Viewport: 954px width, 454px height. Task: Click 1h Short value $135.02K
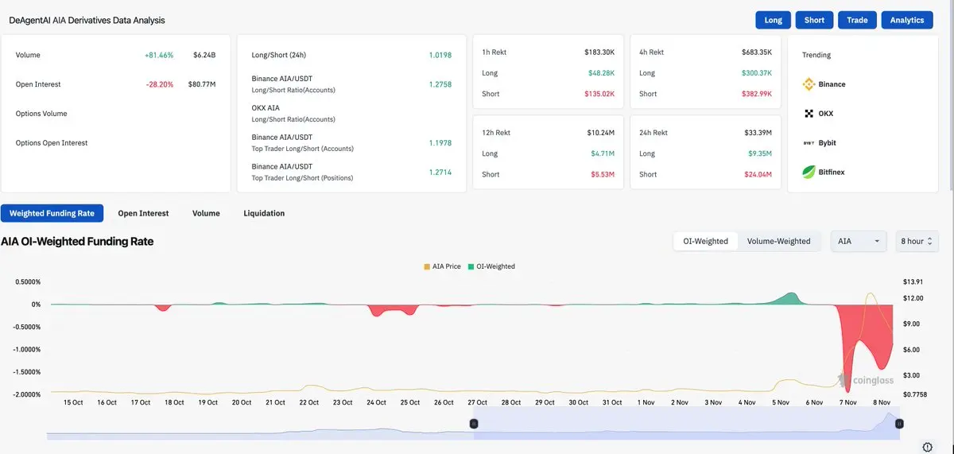(599, 94)
